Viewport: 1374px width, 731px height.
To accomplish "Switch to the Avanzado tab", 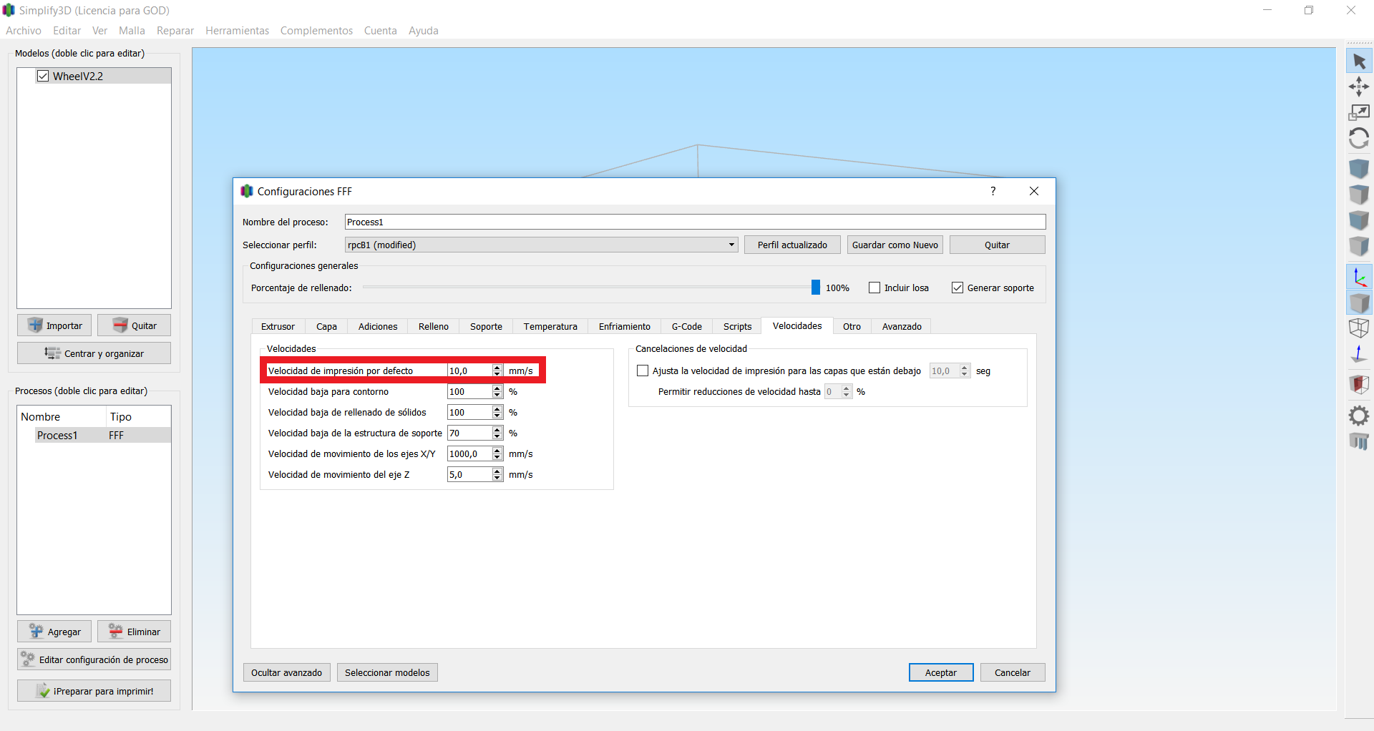I will click(902, 326).
